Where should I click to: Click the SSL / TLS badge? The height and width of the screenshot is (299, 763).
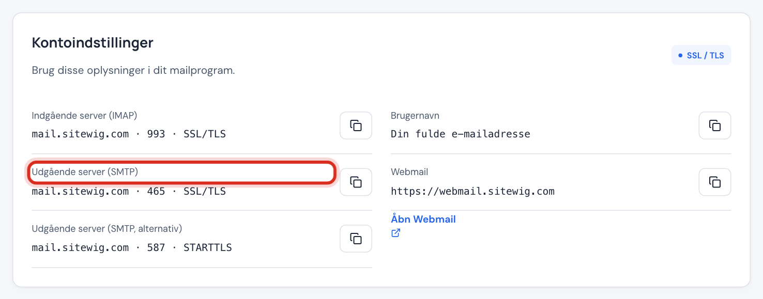pos(701,55)
